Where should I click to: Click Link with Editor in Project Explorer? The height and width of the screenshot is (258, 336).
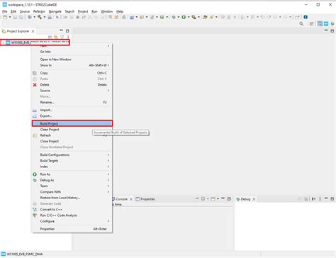tap(56, 37)
